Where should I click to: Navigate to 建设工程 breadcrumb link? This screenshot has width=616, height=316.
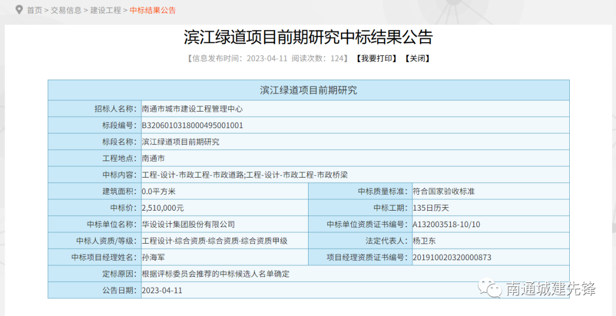point(106,10)
